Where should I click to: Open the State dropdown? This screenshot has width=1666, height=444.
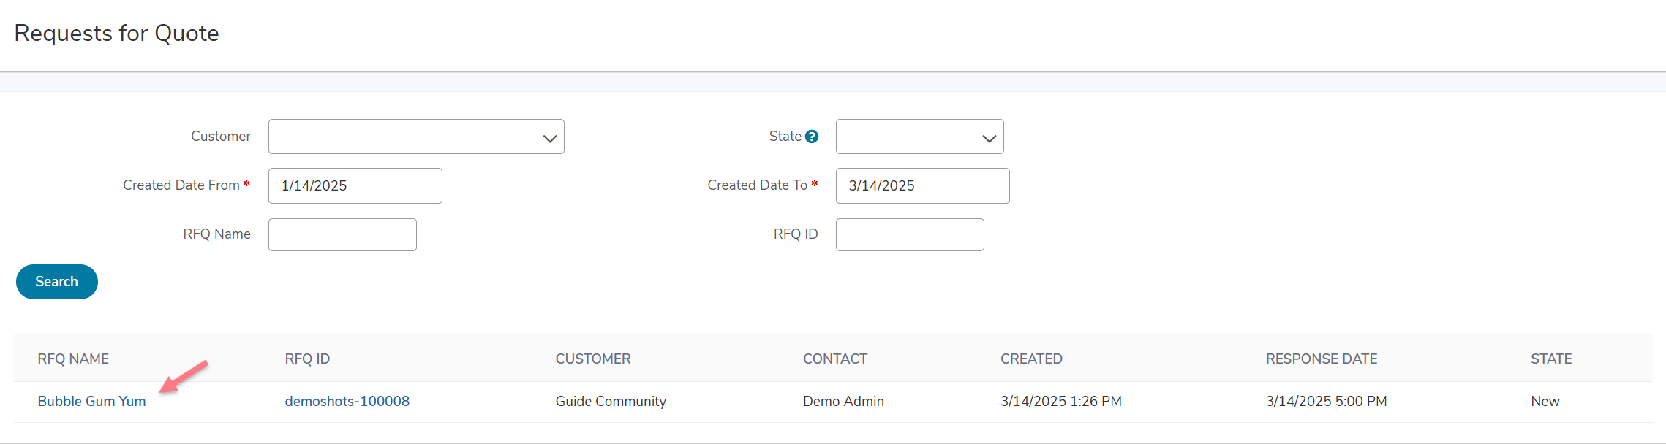coord(919,137)
